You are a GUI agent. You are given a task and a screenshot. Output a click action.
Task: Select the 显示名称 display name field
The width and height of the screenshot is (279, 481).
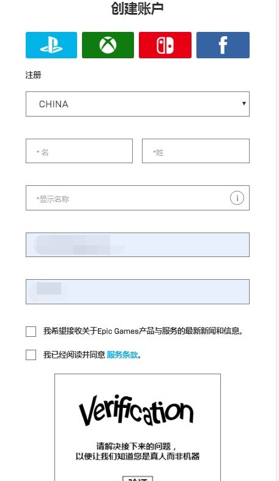(138, 198)
